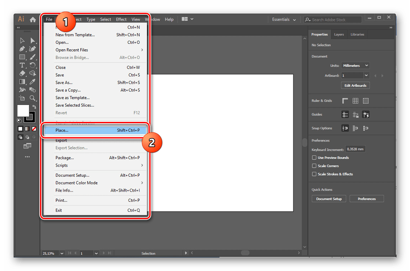This screenshot has height=271, width=410.
Task: Select the Pen tool
Action: [22, 49]
